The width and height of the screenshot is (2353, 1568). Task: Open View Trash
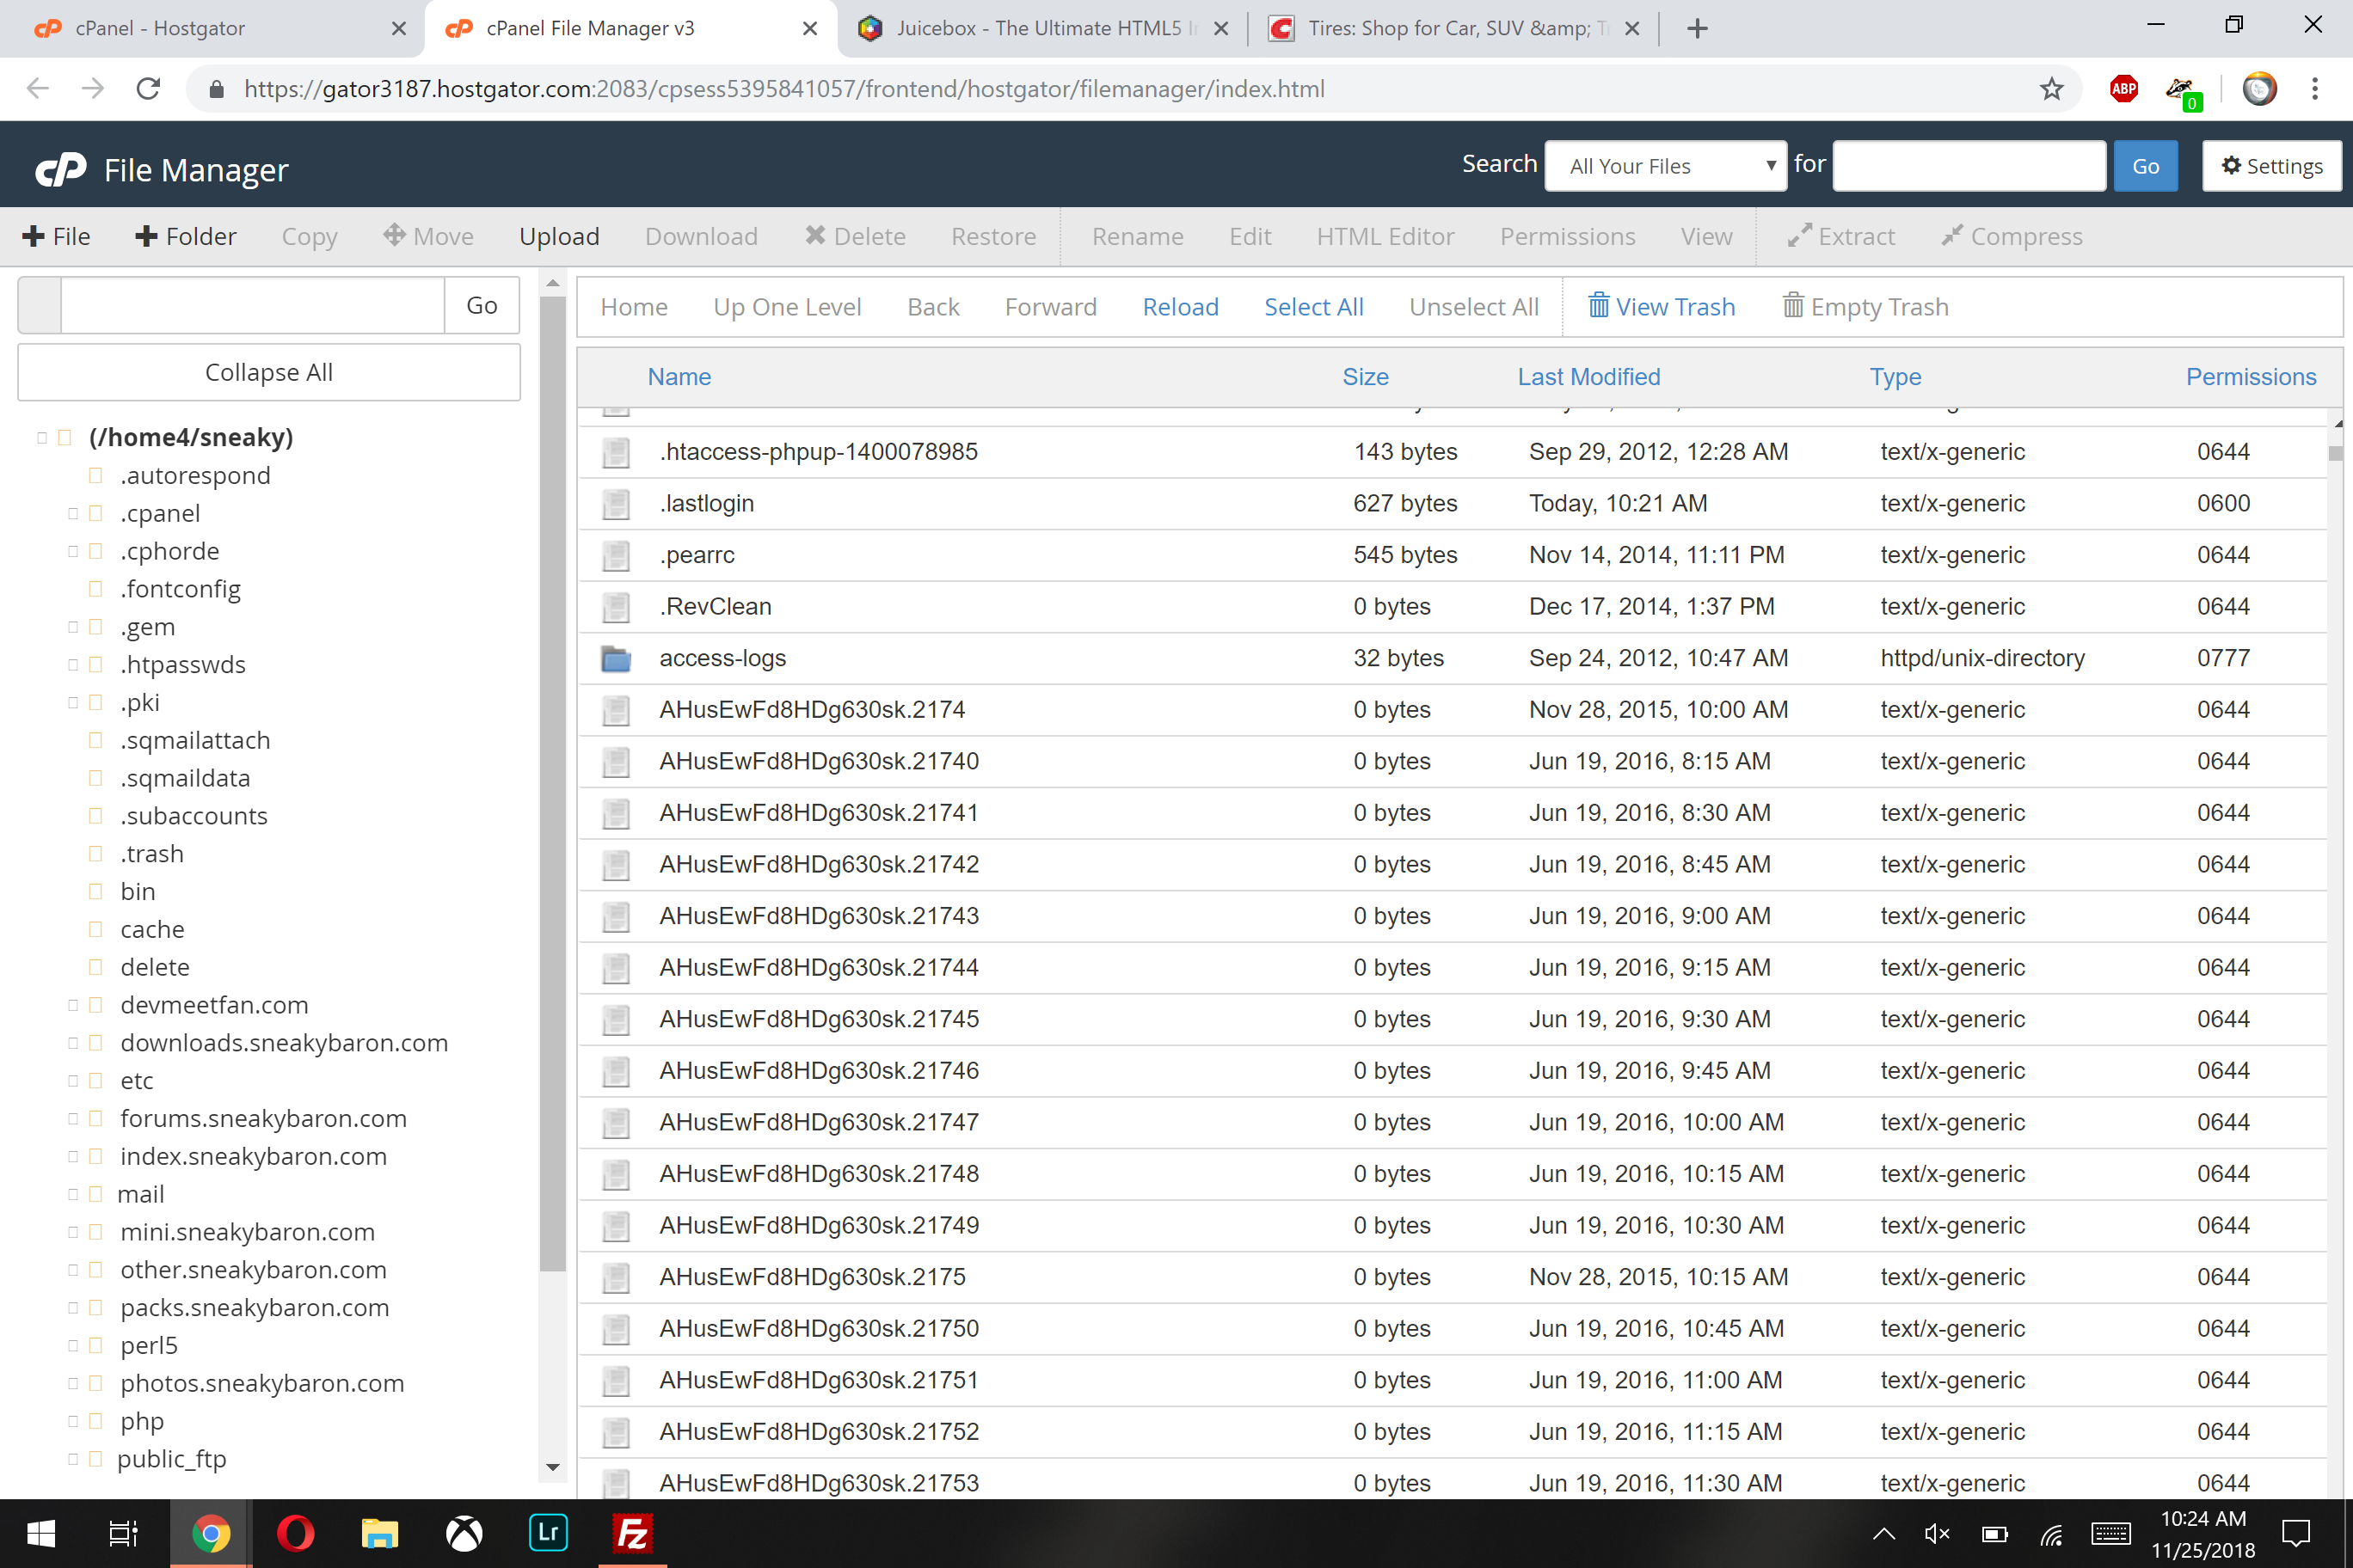1662,307
